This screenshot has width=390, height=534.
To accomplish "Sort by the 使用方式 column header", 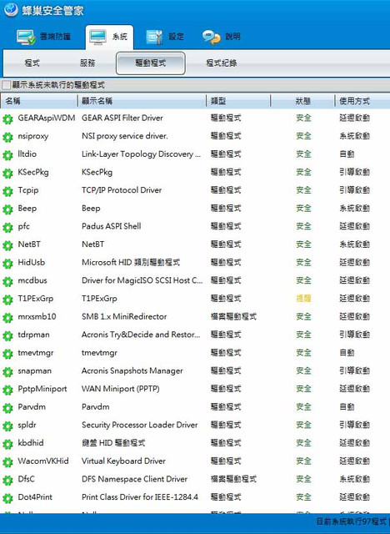I will click(362, 101).
